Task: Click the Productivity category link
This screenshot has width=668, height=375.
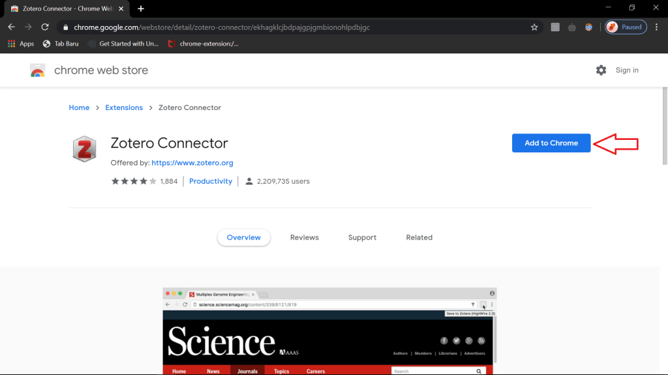Action: coord(211,182)
